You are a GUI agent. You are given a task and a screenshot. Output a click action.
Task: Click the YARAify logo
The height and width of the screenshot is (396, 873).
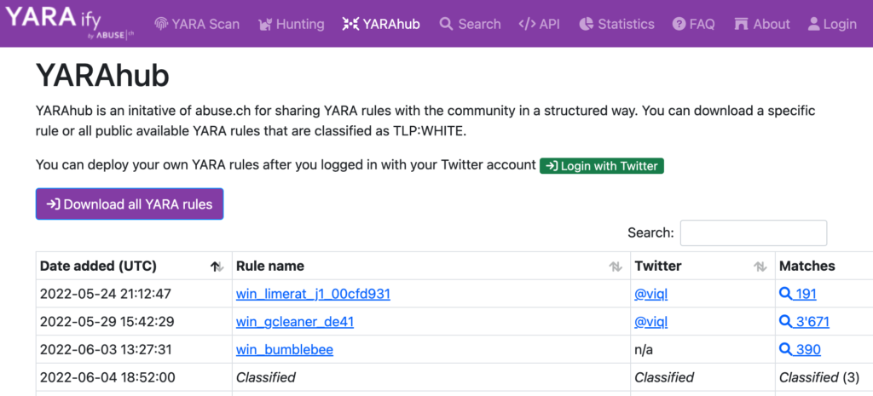[x=70, y=23]
